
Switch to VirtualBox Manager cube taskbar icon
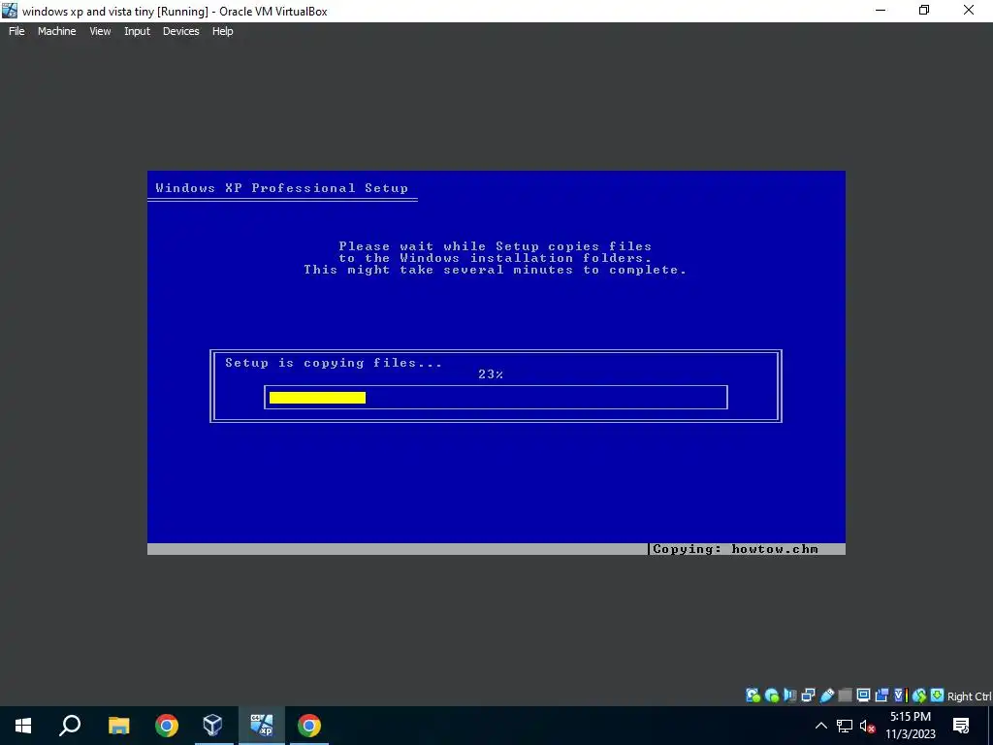coord(212,726)
